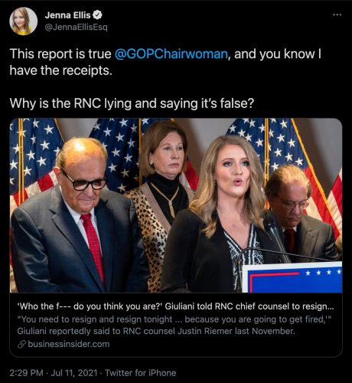
Task: Click the Jul 11, 2021 date
Action: tap(74, 373)
